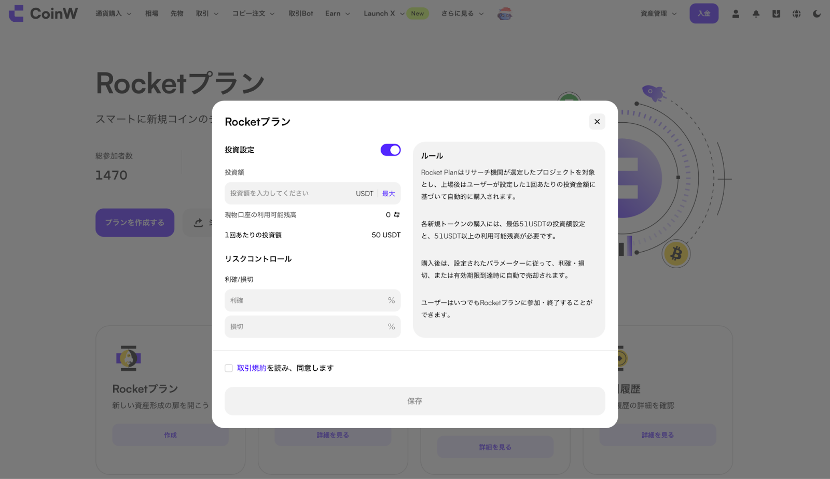The height and width of the screenshot is (479, 830).
Task: Go to the 先物 menu item
Action: (x=177, y=13)
